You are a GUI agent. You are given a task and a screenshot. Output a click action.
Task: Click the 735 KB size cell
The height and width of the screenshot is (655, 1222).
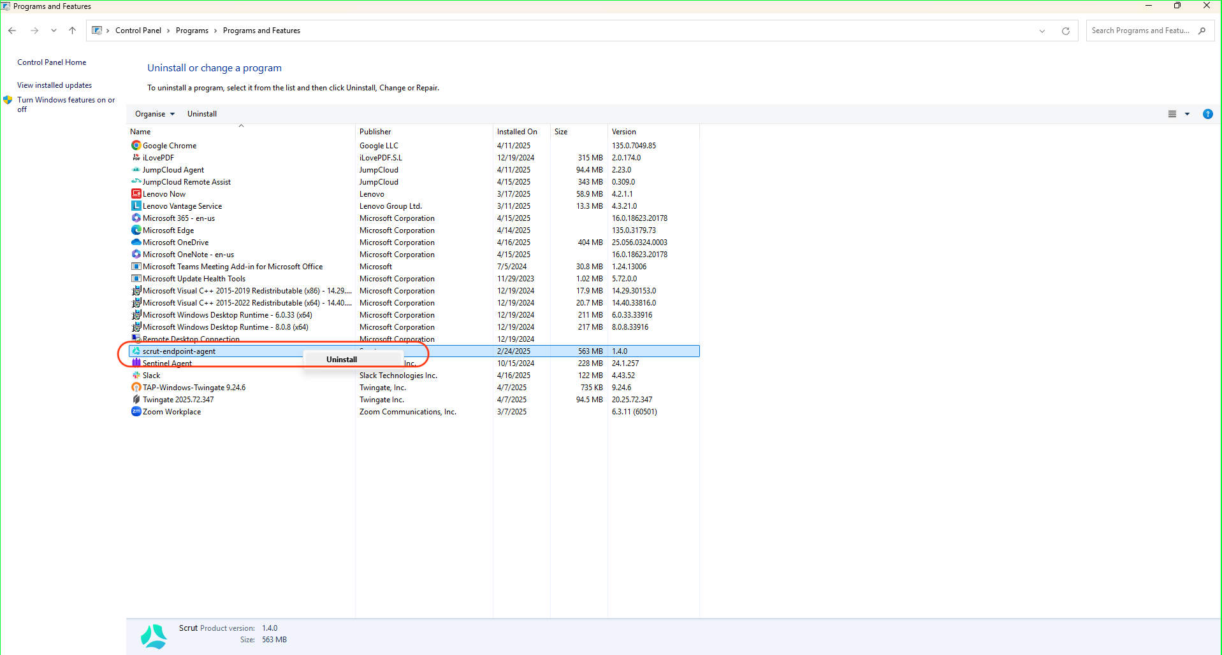[592, 388]
